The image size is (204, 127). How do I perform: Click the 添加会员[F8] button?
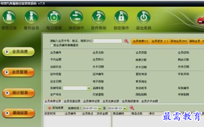coord(179,41)
